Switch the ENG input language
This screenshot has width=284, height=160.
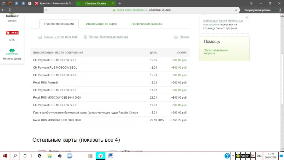pos(259,156)
